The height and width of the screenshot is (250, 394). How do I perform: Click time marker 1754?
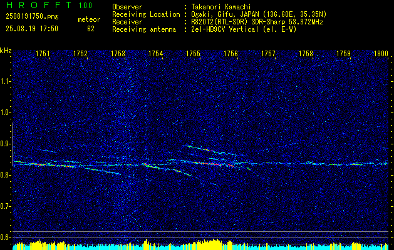click(155, 53)
